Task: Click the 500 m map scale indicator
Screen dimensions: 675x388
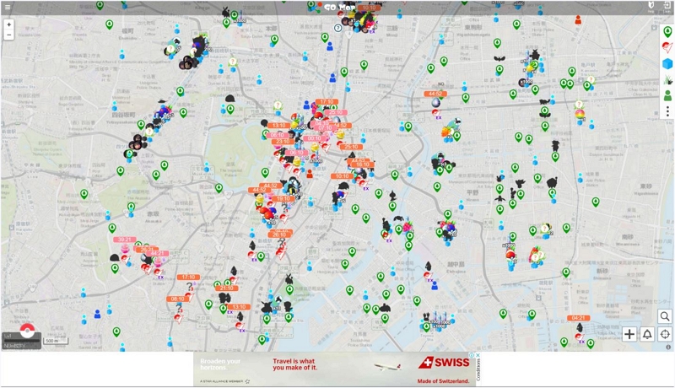Action: coord(55,341)
